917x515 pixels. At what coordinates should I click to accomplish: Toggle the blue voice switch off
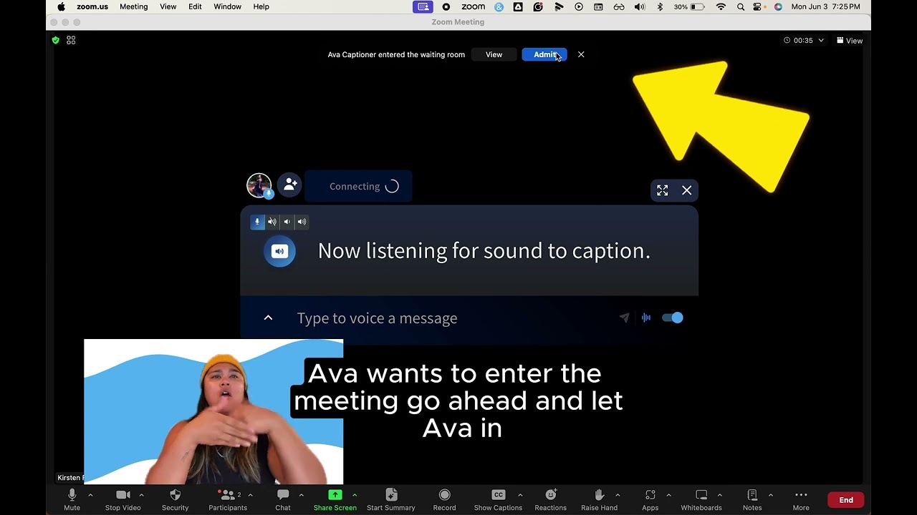click(x=672, y=318)
